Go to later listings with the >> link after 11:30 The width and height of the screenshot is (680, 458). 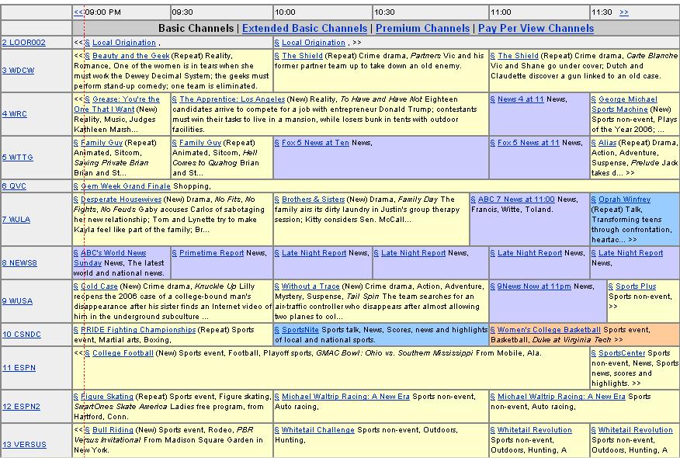pos(624,12)
